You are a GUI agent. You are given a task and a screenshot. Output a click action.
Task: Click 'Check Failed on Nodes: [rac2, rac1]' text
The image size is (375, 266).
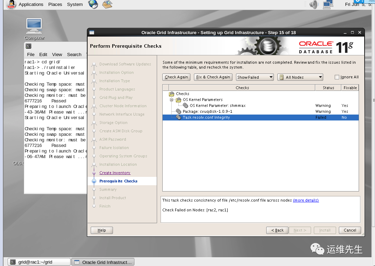(x=195, y=210)
